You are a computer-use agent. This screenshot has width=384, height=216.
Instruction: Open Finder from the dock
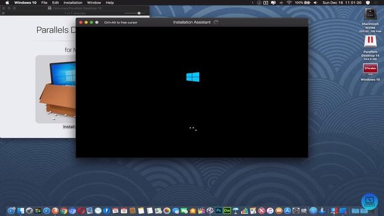pos(20,211)
